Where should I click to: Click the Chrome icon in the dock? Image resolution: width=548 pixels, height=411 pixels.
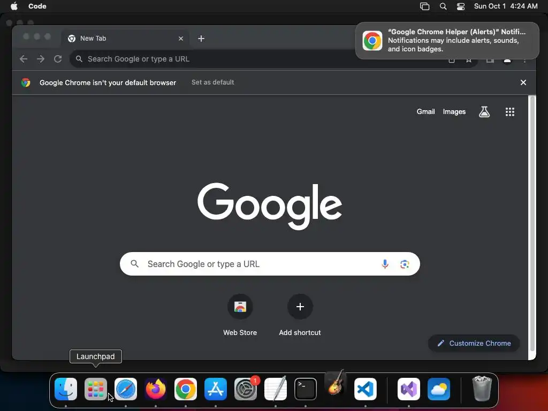coord(186,389)
